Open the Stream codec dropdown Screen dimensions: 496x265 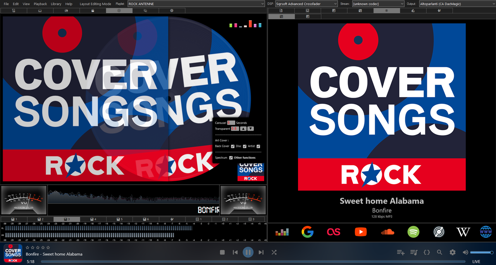tap(378, 4)
